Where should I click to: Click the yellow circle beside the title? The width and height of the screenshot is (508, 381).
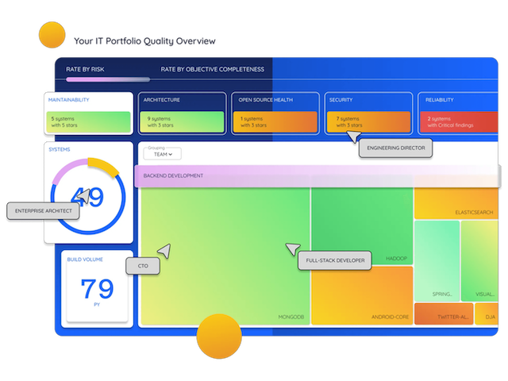coord(52,36)
